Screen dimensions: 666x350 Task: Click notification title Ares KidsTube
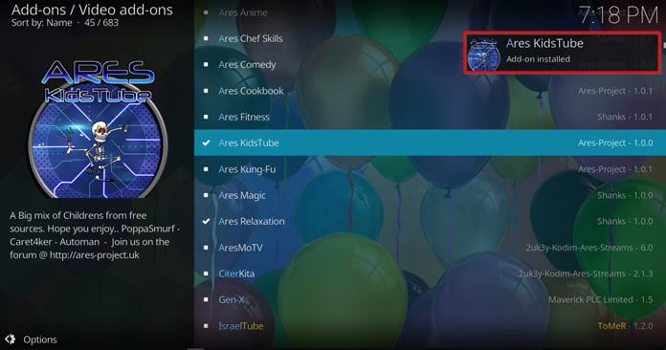pyautogui.click(x=544, y=43)
